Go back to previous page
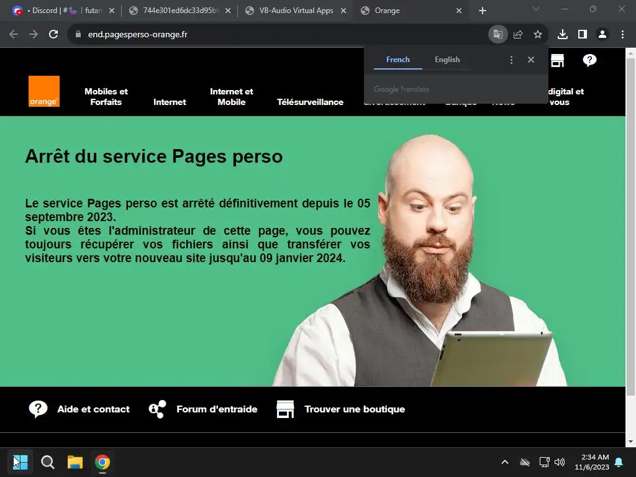Image resolution: width=636 pixels, height=477 pixels. (14, 35)
